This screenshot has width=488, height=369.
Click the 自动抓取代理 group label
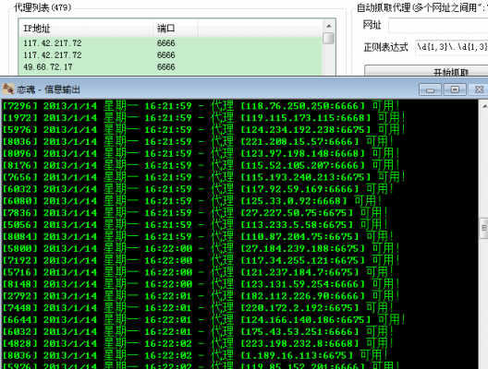pos(422,7)
